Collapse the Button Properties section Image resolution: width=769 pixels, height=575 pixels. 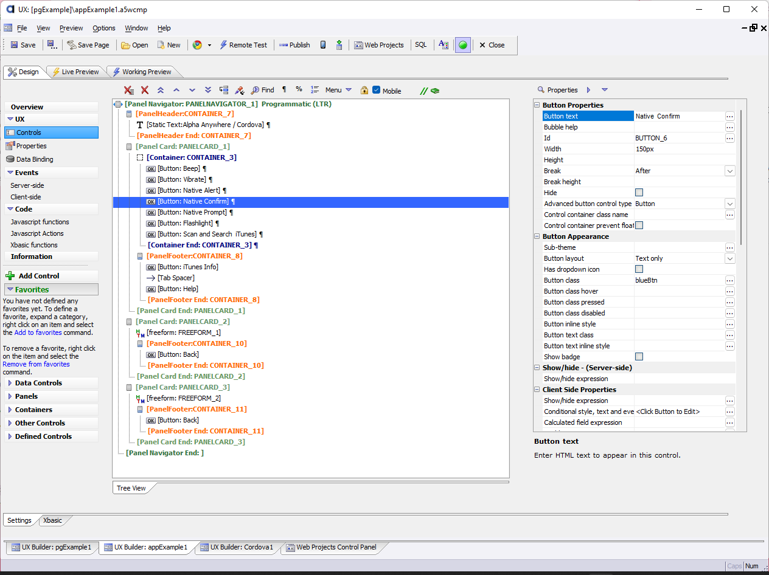coord(537,105)
